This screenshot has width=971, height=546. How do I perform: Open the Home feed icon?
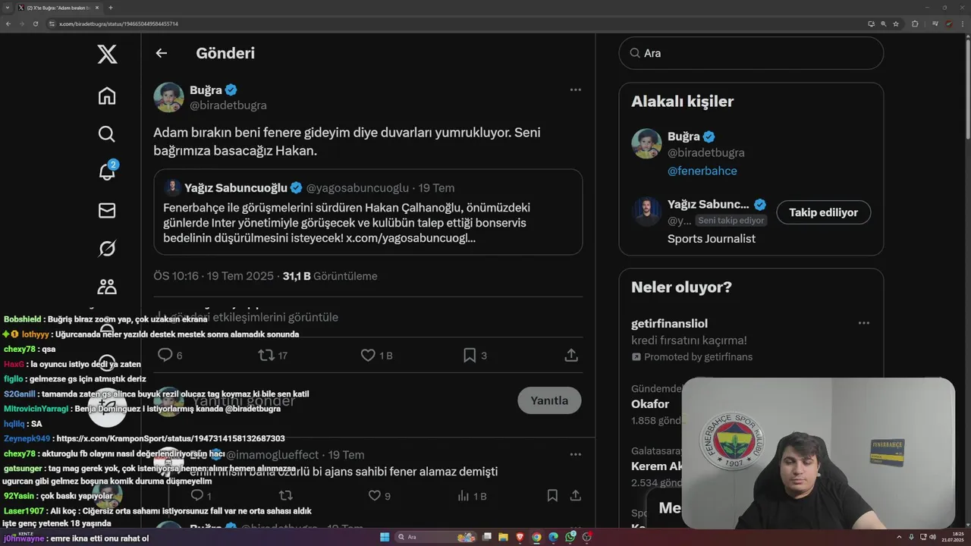[107, 96]
